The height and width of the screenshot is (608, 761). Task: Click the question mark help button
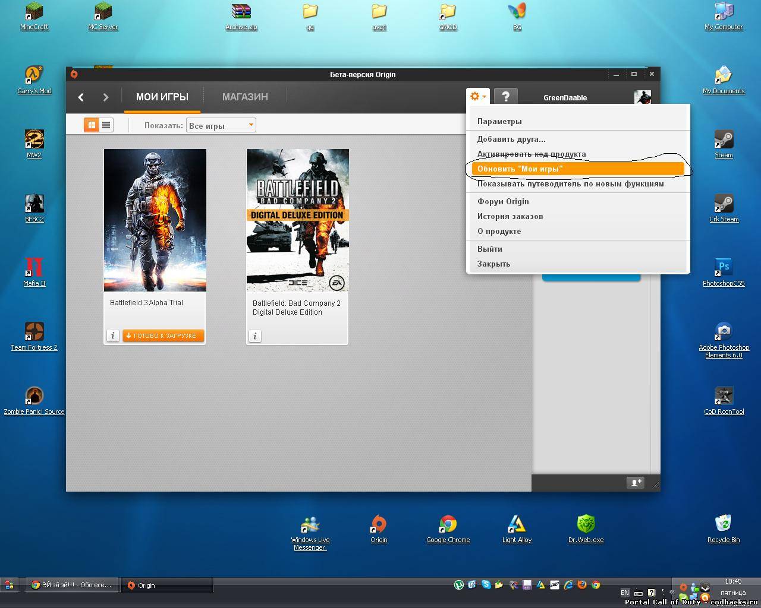point(505,96)
